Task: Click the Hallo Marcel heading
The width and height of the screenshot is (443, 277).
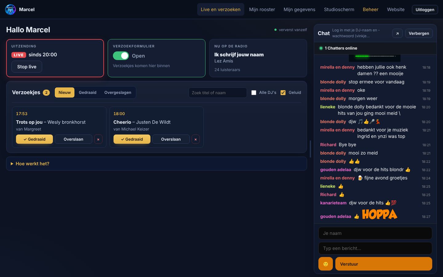Action: (28, 30)
